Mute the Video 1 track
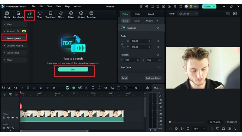This screenshot has height=136, width=242. [8, 118]
